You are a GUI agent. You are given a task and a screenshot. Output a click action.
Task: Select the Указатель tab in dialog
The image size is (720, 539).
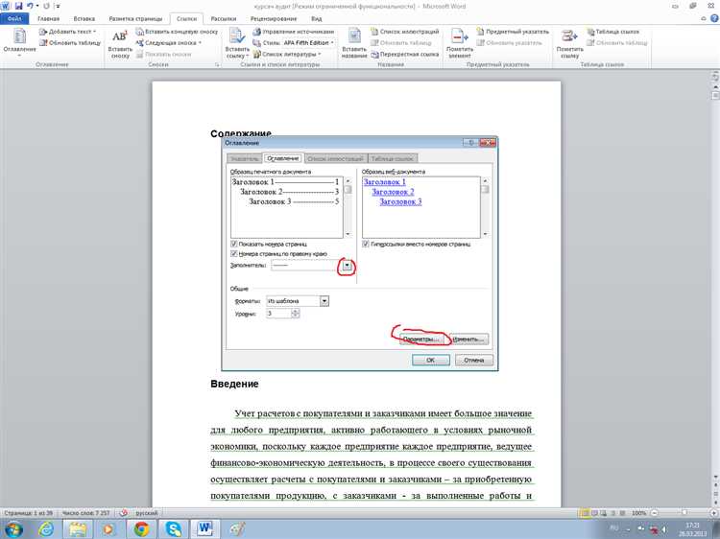[x=244, y=158]
